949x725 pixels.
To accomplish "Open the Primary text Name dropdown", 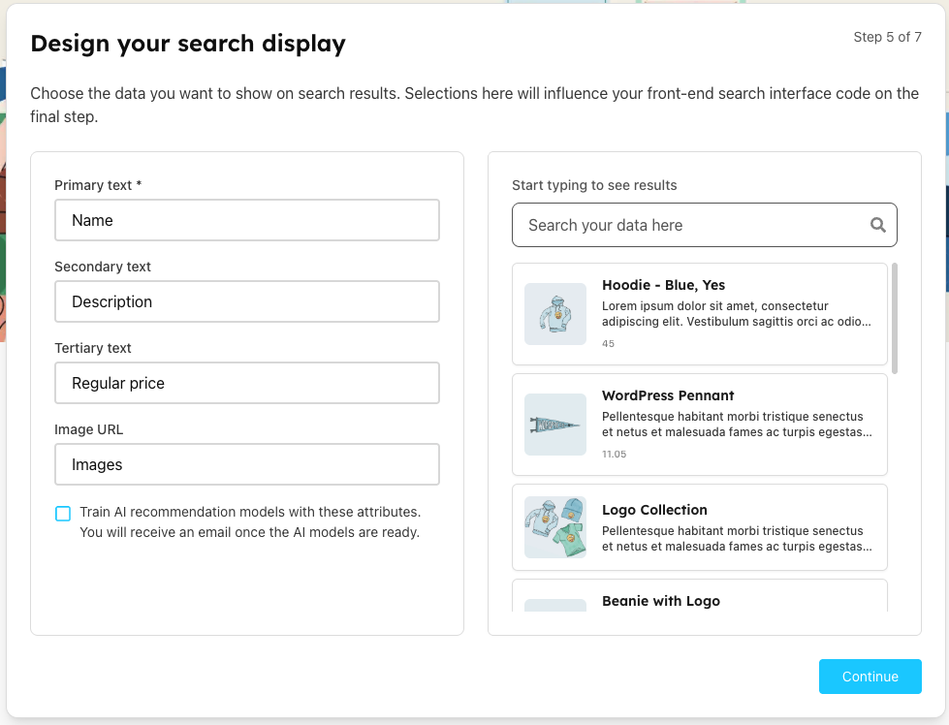I will (x=247, y=220).
